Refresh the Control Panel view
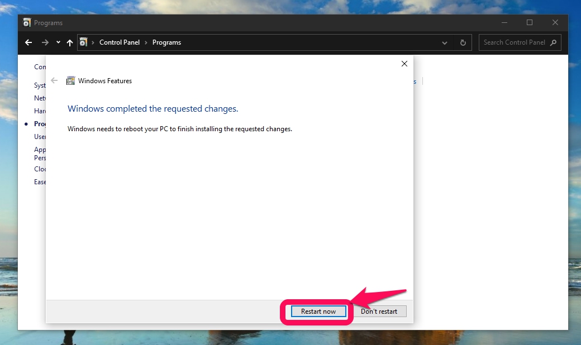Image resolution: width=581 pixels, height=345 pixels. 463,42
